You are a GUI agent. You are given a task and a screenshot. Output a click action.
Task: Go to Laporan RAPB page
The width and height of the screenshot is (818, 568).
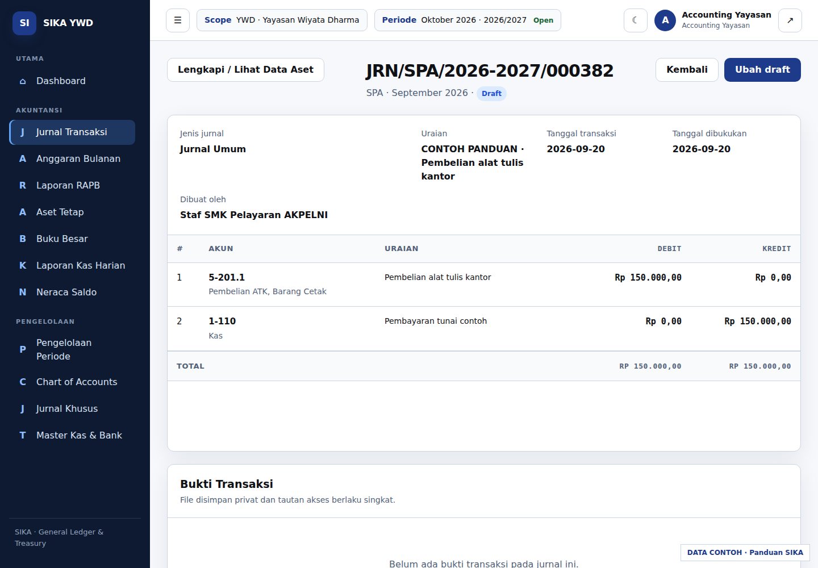click(x=72, y=186)
